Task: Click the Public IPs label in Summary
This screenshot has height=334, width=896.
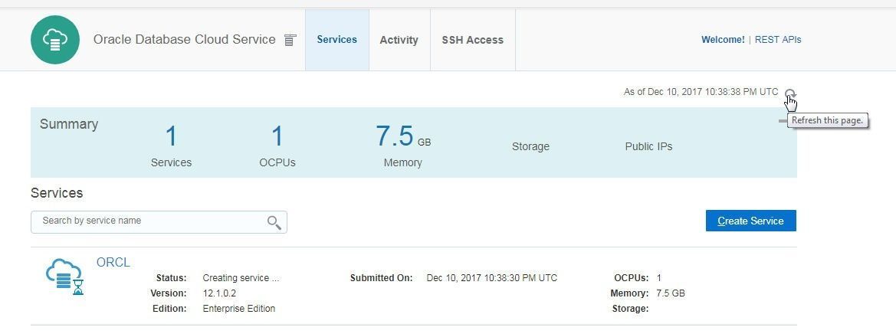Action: (648, 147)
